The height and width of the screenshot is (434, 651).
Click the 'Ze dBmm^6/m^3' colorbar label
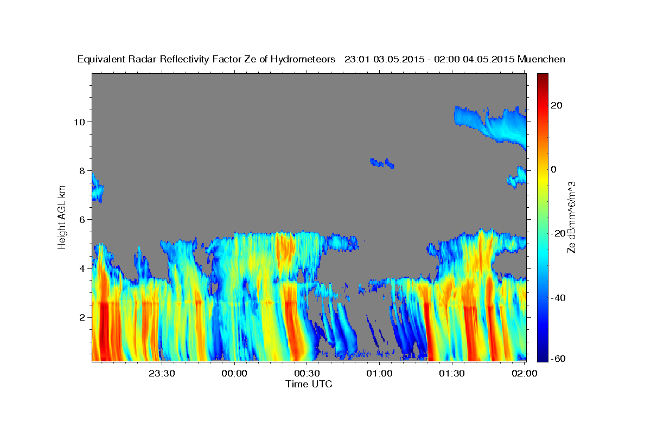571,218
